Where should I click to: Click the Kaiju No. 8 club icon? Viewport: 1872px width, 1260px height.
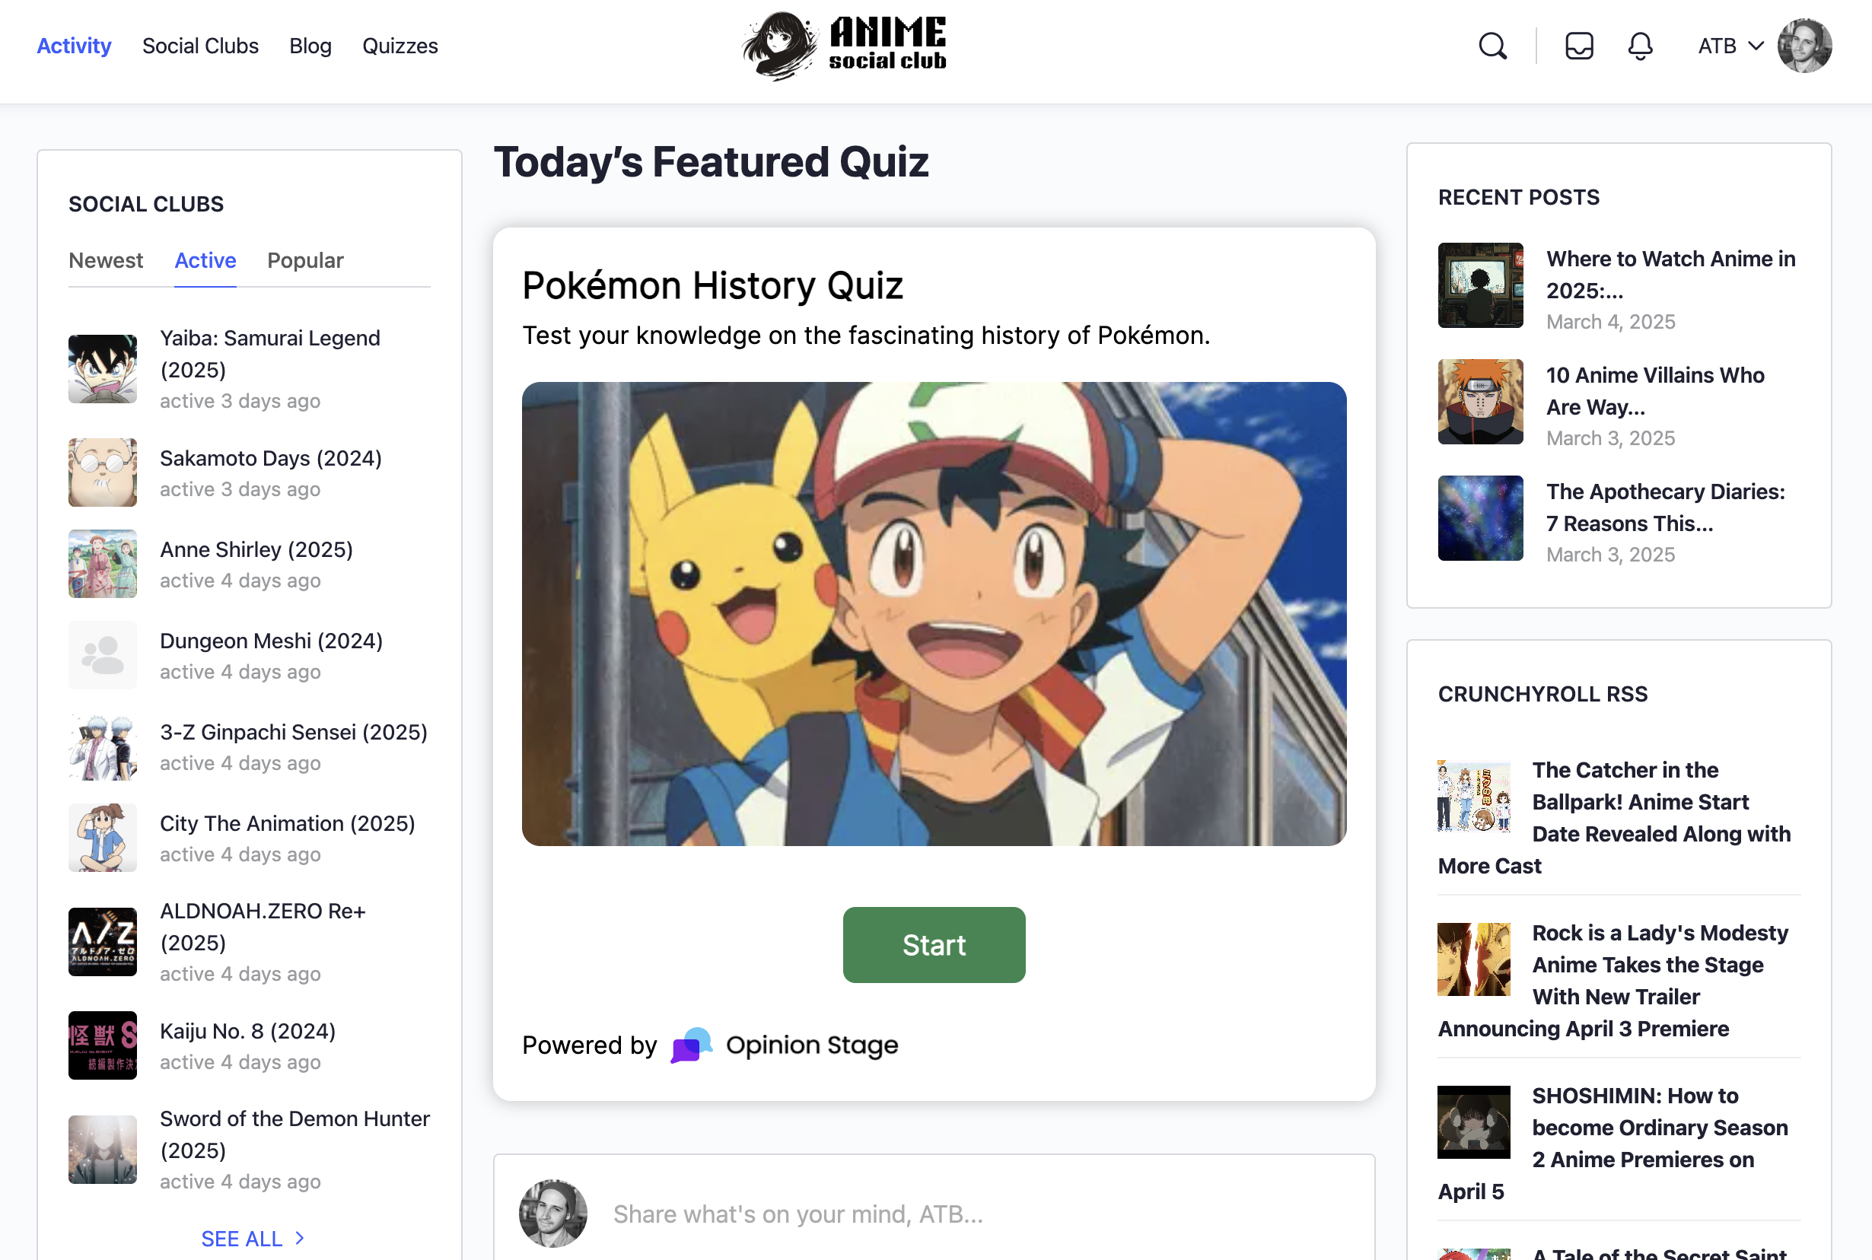pyautogui.click(x=103, y=1045)
